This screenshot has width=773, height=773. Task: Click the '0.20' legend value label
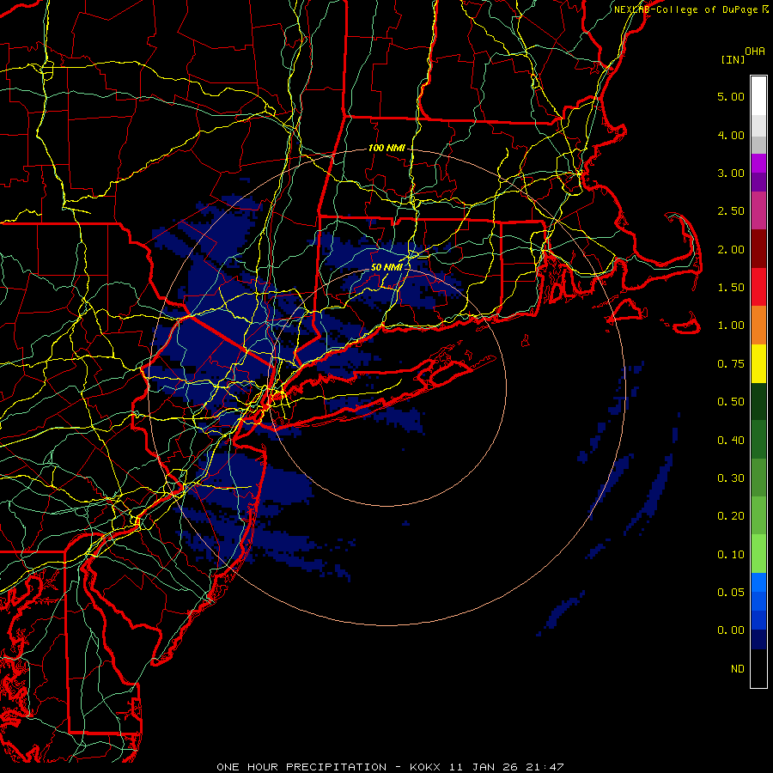[x=731, y=515]
